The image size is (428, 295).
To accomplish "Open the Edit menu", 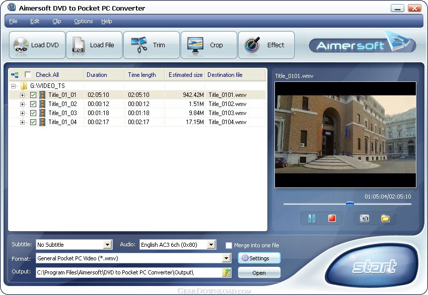I will pyautogui.click(x=35, y=21).
